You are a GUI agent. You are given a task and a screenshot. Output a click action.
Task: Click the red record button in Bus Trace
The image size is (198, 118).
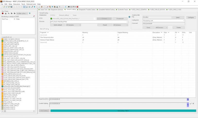3,13
